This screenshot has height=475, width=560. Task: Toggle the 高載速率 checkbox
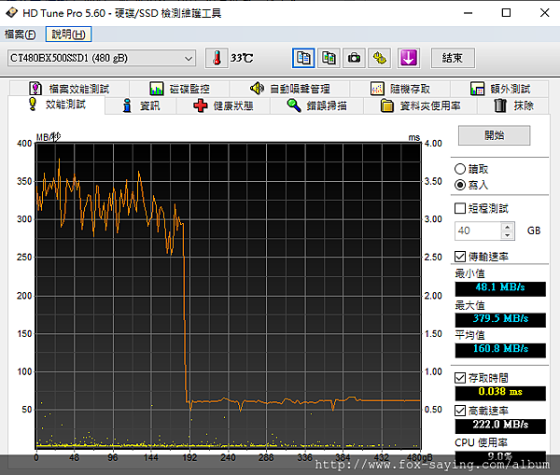[x=460, y=411]
